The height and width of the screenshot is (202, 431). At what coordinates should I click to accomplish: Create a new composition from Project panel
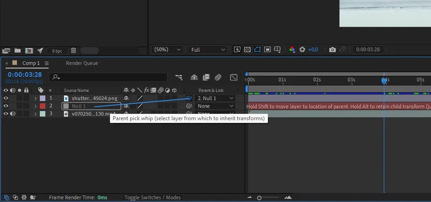tap(29, 50)
